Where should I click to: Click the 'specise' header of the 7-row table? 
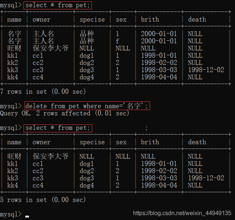coord(92,19)
